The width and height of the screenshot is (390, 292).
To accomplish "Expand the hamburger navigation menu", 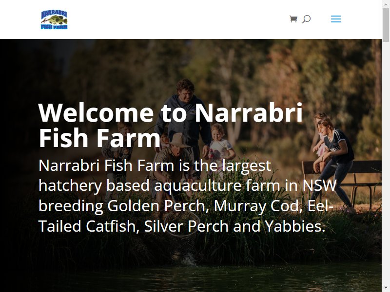I will pos(335,19).
